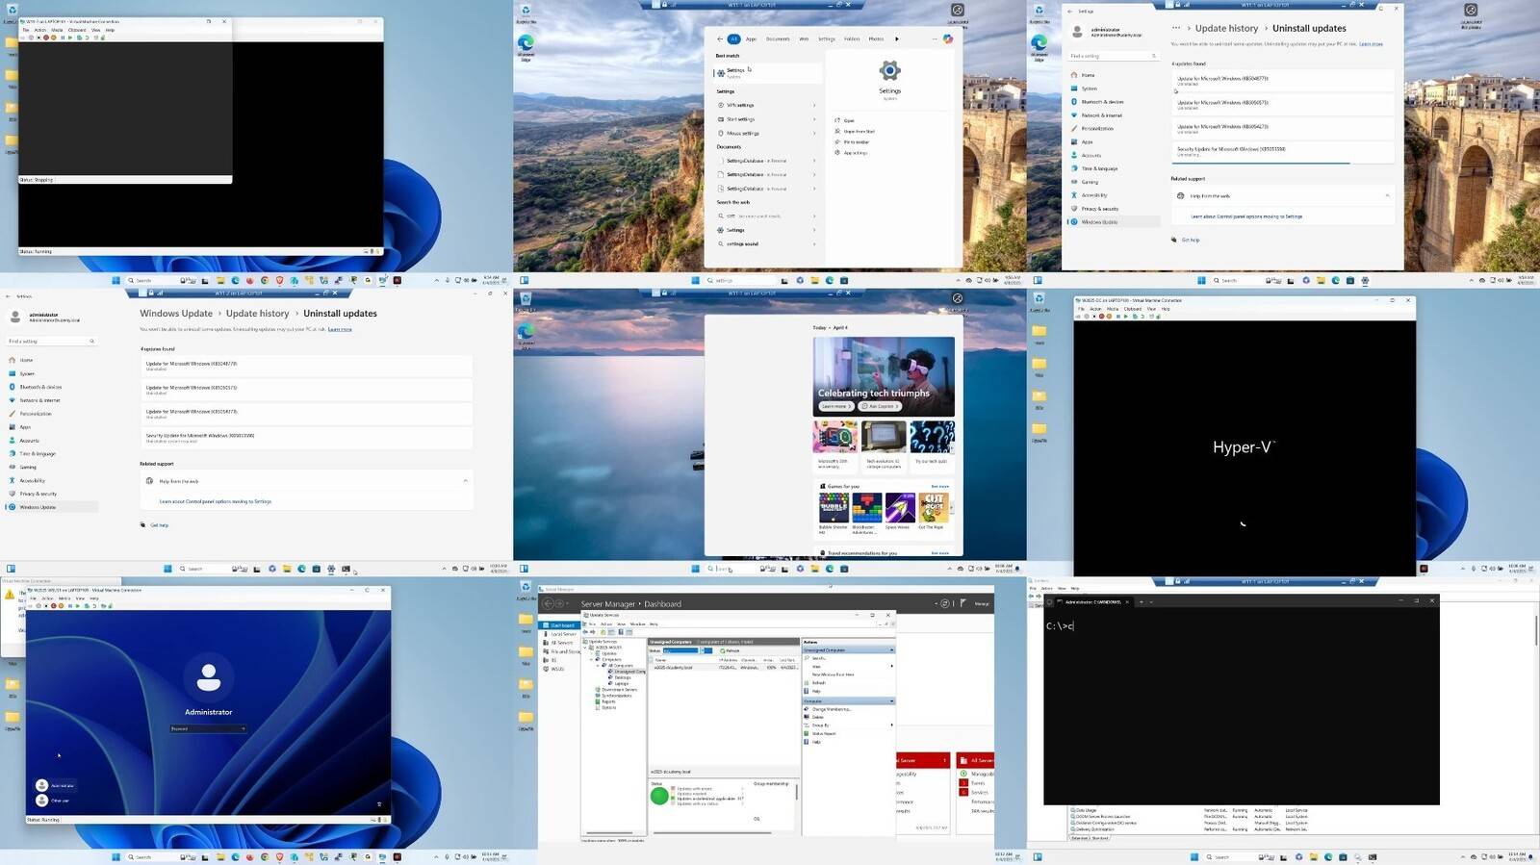Select WSUS in the Server Manager sidebar
This screenshot has width=1540, height=865.
(x=556, y=669)
